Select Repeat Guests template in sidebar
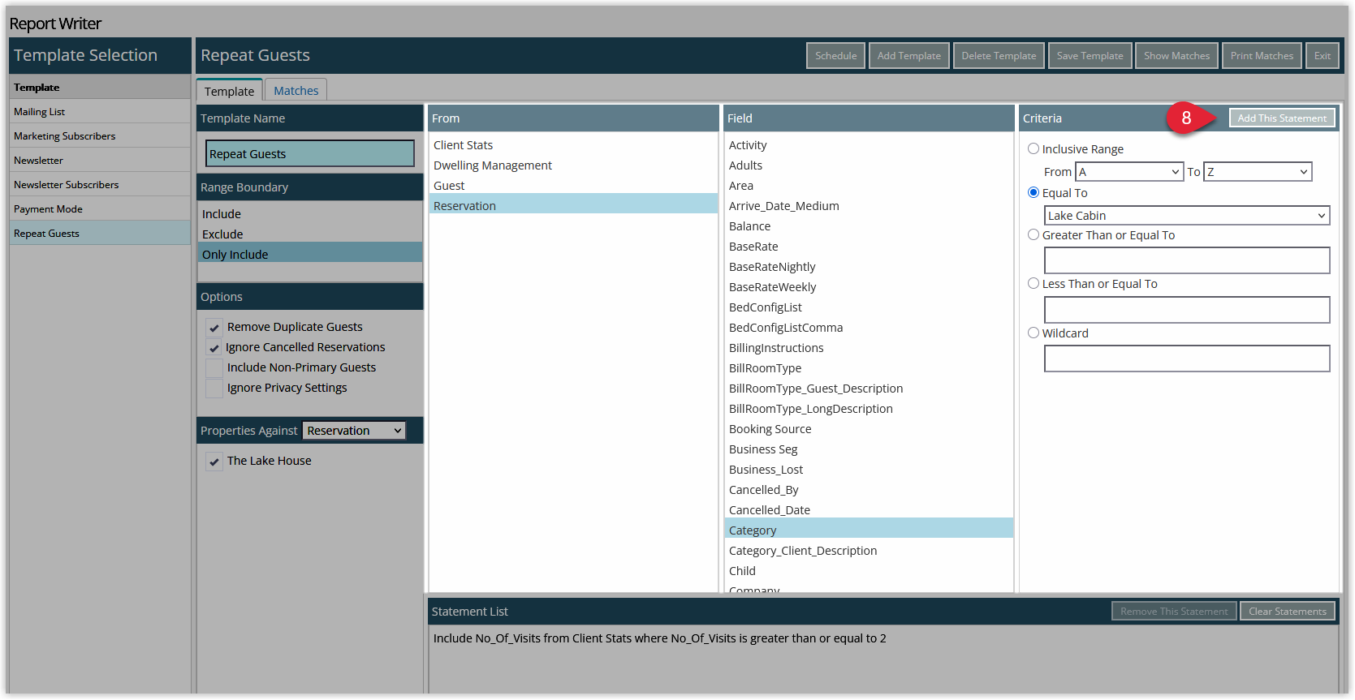Screen dimensions: 1355x700 point(100,233)
